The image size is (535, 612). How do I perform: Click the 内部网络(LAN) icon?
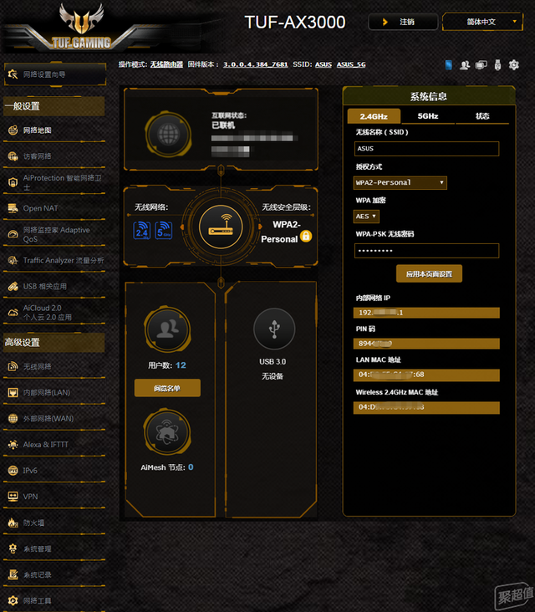click(13, 392)
